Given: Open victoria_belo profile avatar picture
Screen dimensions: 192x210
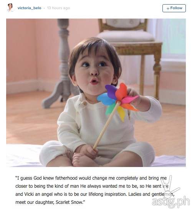Looking at the screenshot, I should (x=10, y=8).
